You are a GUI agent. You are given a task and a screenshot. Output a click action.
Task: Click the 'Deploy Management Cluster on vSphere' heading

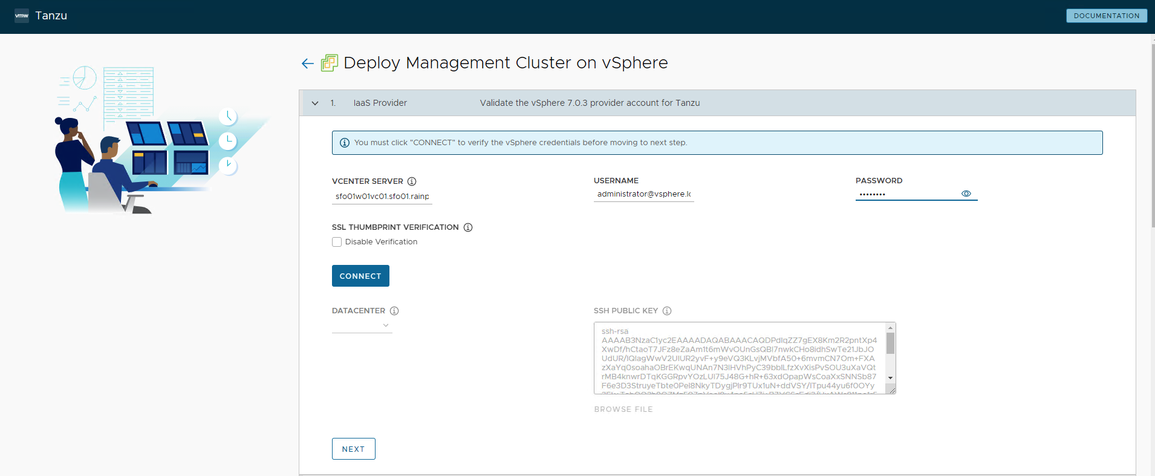point(506,63)
